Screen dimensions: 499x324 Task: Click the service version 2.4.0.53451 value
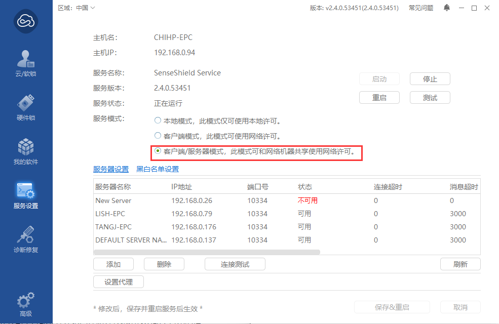click(x=172, y=88)
